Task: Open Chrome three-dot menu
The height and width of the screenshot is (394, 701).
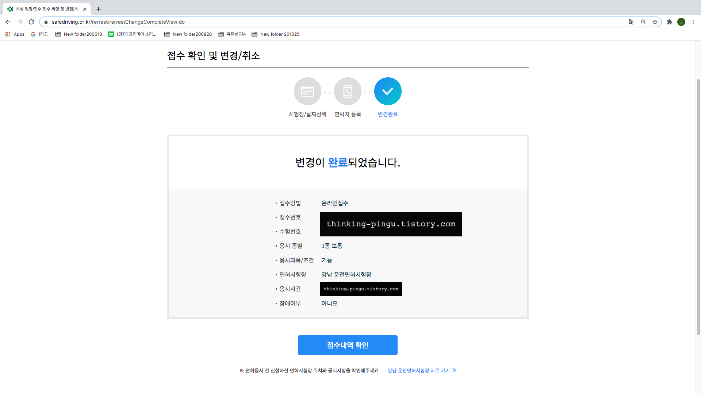Action: (693, 22)
